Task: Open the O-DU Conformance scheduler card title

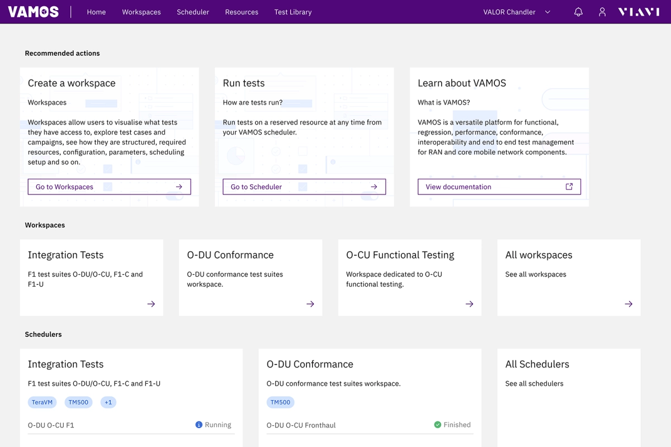Action: click(310, 364)
